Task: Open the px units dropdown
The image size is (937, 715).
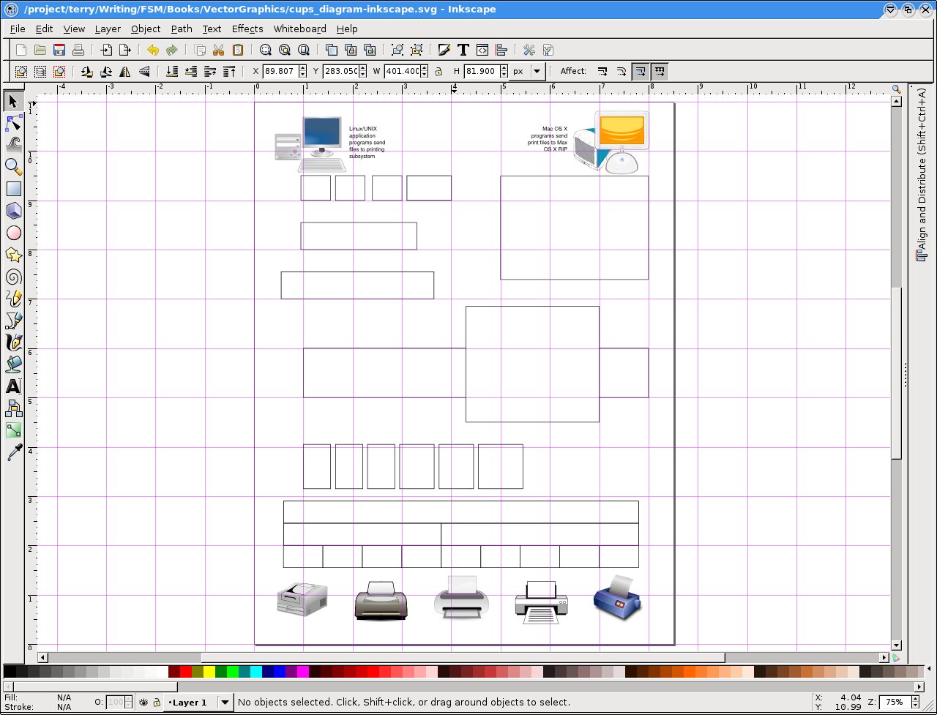Action: pyautogui.click(x=537, y=70)
